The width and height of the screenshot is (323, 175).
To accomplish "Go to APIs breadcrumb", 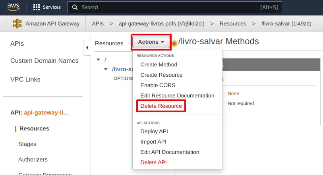I will 98,24.
